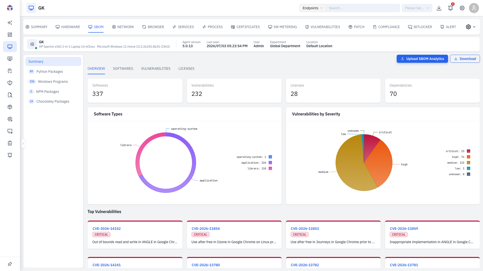This screenshot has height=271, width=483.
Task: Open the user profile avatar
Action: (x=474, y=8)
